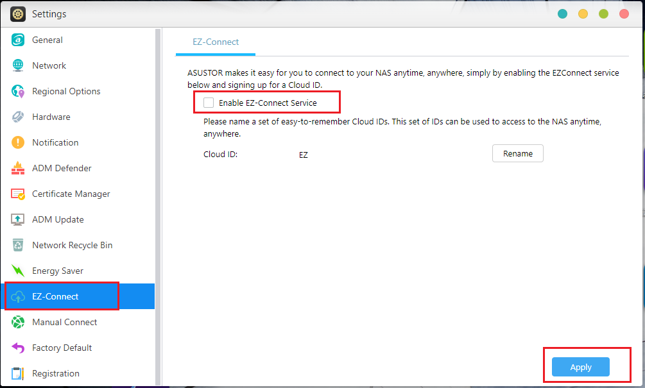Click the Settings window title text

click(49, 14)
